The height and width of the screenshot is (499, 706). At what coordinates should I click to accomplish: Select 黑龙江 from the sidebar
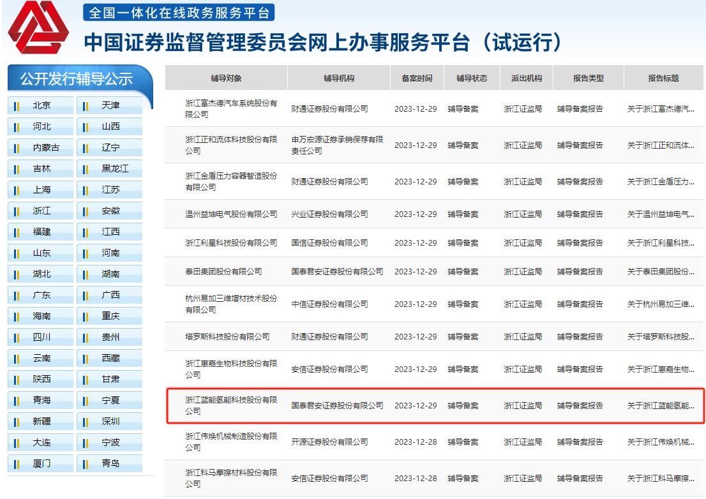109,168
